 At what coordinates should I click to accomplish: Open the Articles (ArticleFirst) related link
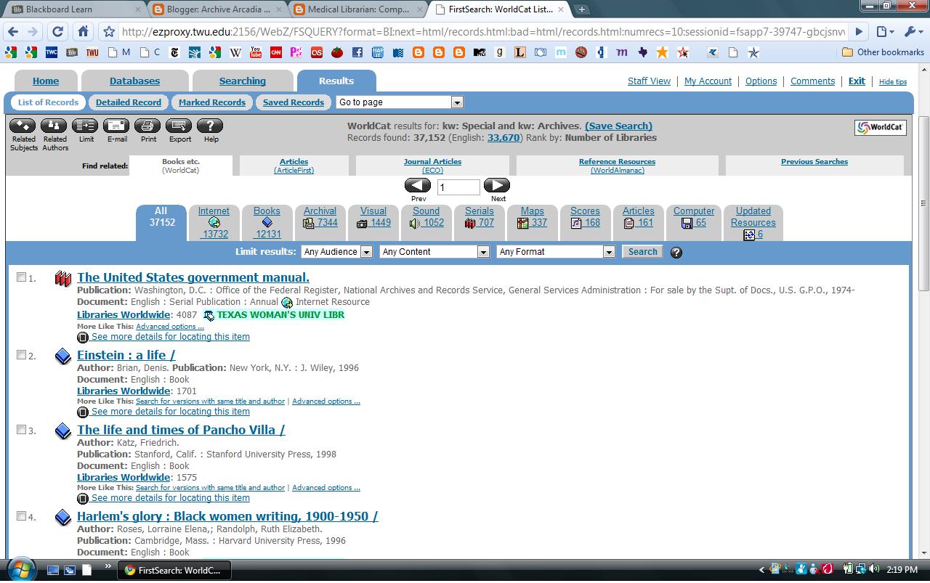294,166
